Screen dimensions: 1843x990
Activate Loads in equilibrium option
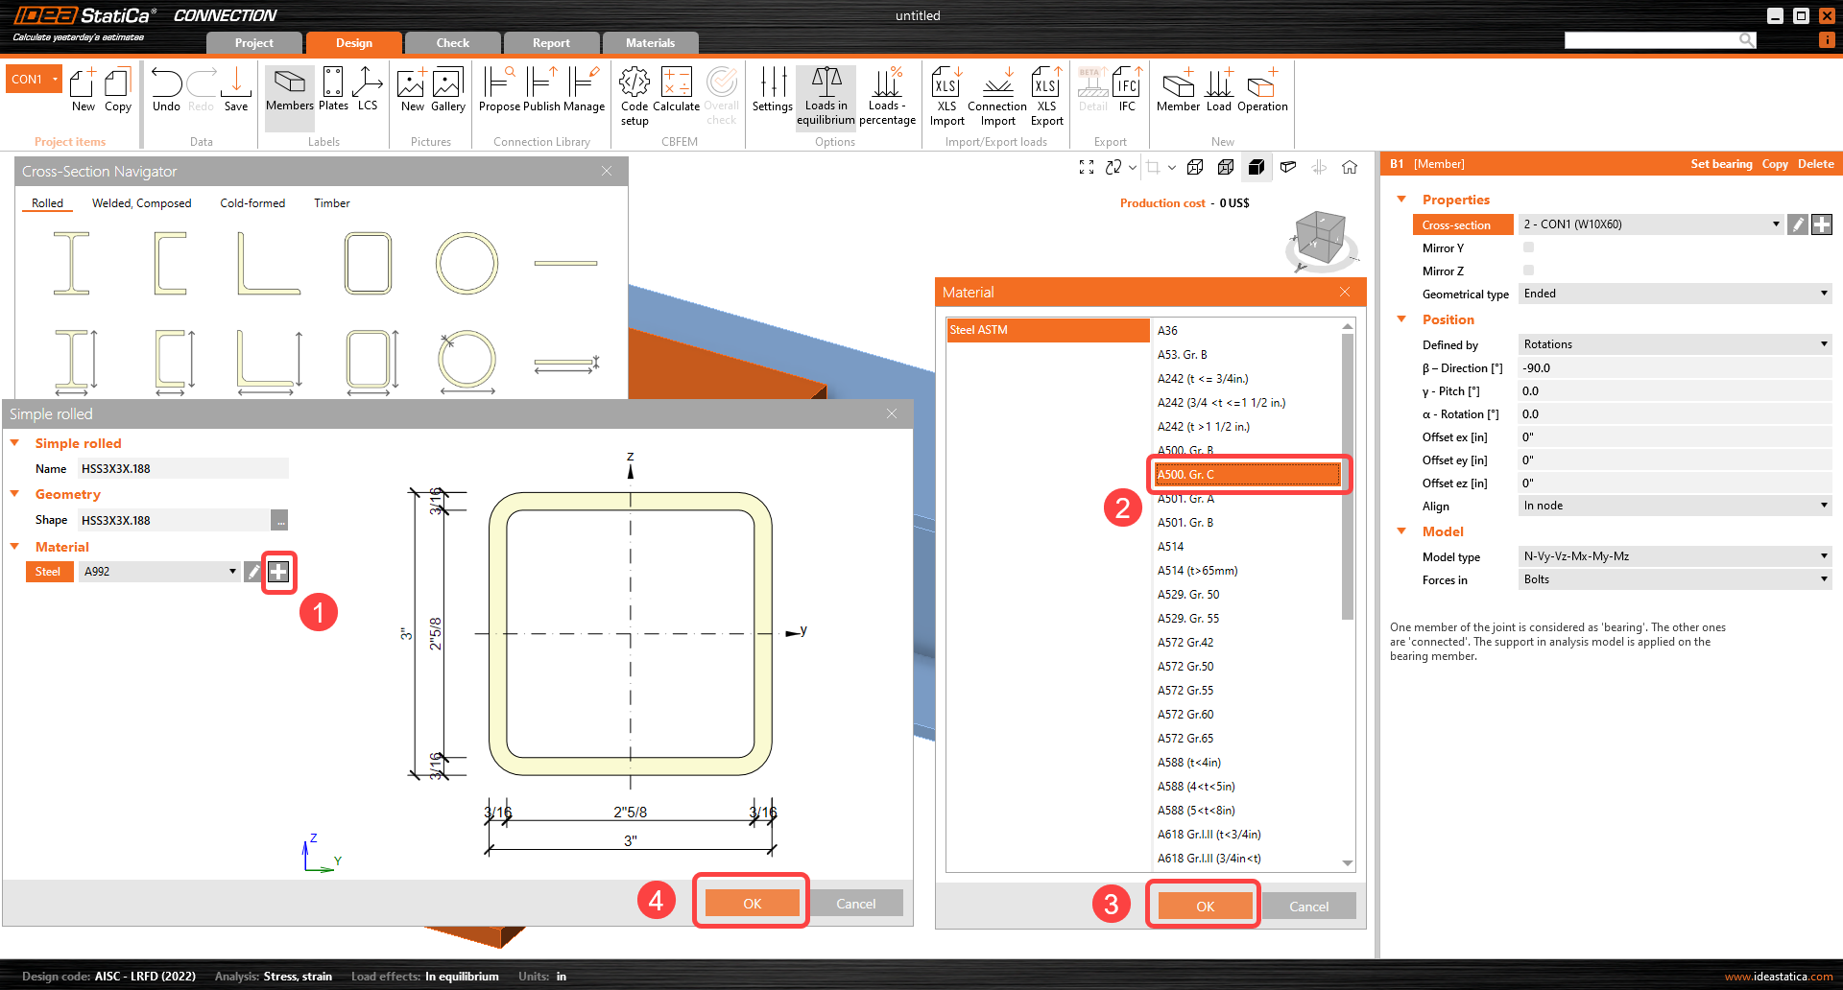(826, 96)
